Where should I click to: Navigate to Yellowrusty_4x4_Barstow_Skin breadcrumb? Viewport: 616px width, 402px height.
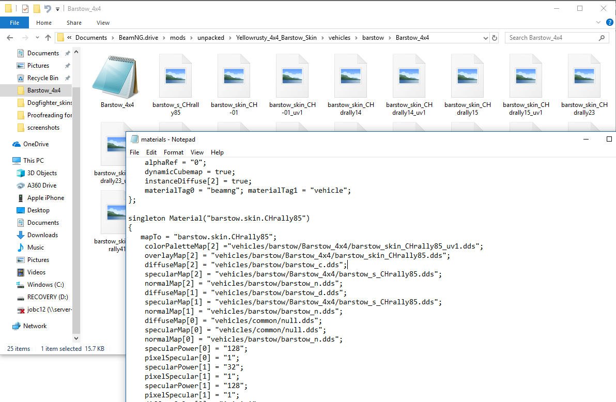point(276,38)
